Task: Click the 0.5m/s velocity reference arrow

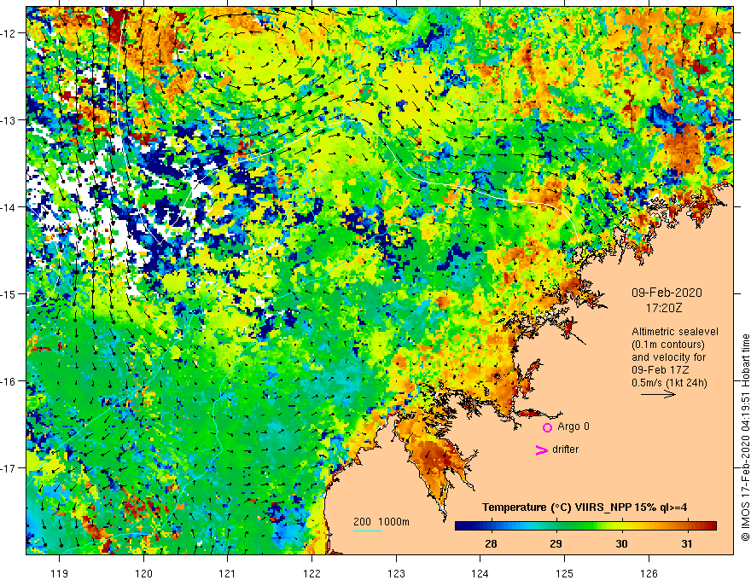Action: click(x=658, y=394)
